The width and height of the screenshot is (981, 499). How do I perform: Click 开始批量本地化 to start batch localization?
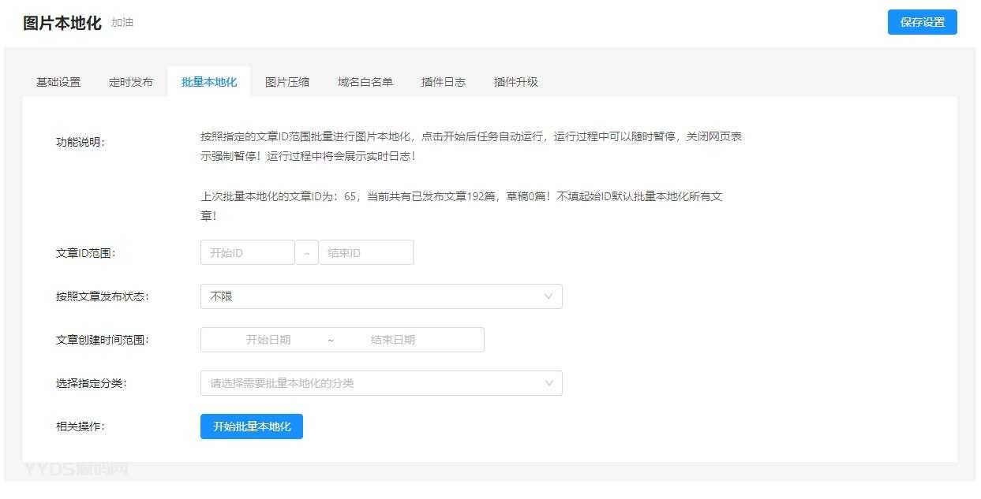click(251, 426)
